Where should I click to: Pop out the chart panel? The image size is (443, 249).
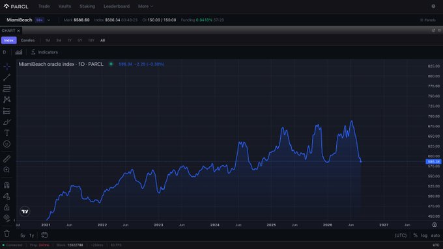(x=433, y=30)
